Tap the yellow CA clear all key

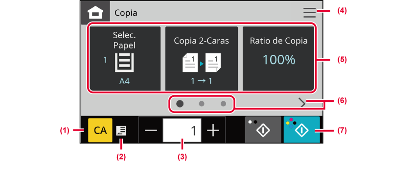100,130
